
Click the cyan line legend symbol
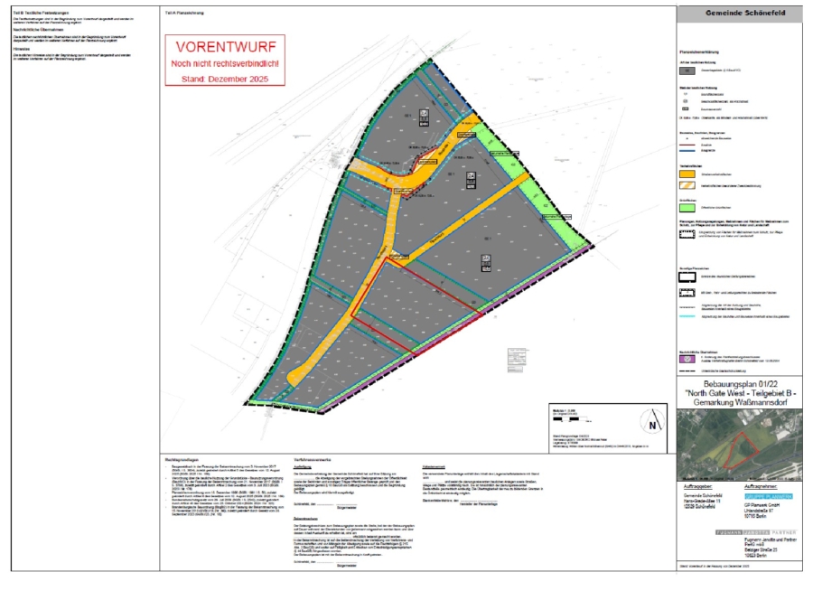(687, 316)
